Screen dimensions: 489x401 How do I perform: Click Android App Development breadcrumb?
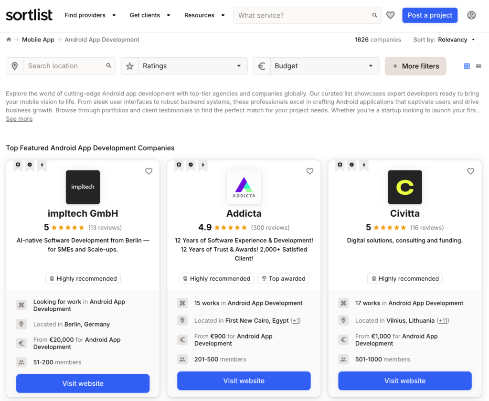pos(102,40)
